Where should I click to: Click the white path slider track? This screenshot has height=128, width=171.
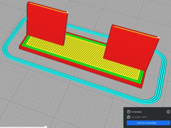22,127
